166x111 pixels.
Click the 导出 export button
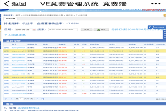tap(101, 29)
